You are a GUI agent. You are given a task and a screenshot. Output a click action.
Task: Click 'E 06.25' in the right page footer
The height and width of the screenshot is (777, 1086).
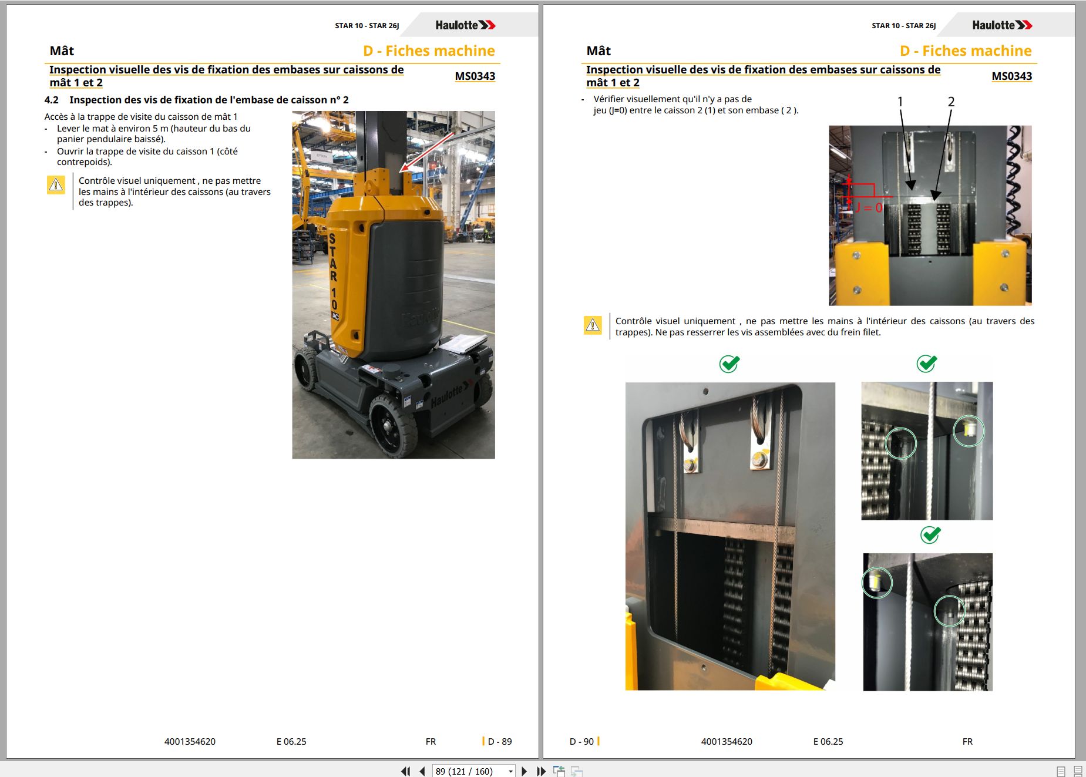coord(828,741)
